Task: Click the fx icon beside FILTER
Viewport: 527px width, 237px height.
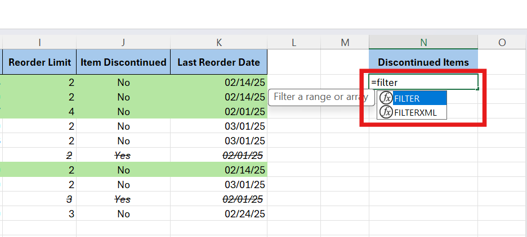Action: (386, 98)
